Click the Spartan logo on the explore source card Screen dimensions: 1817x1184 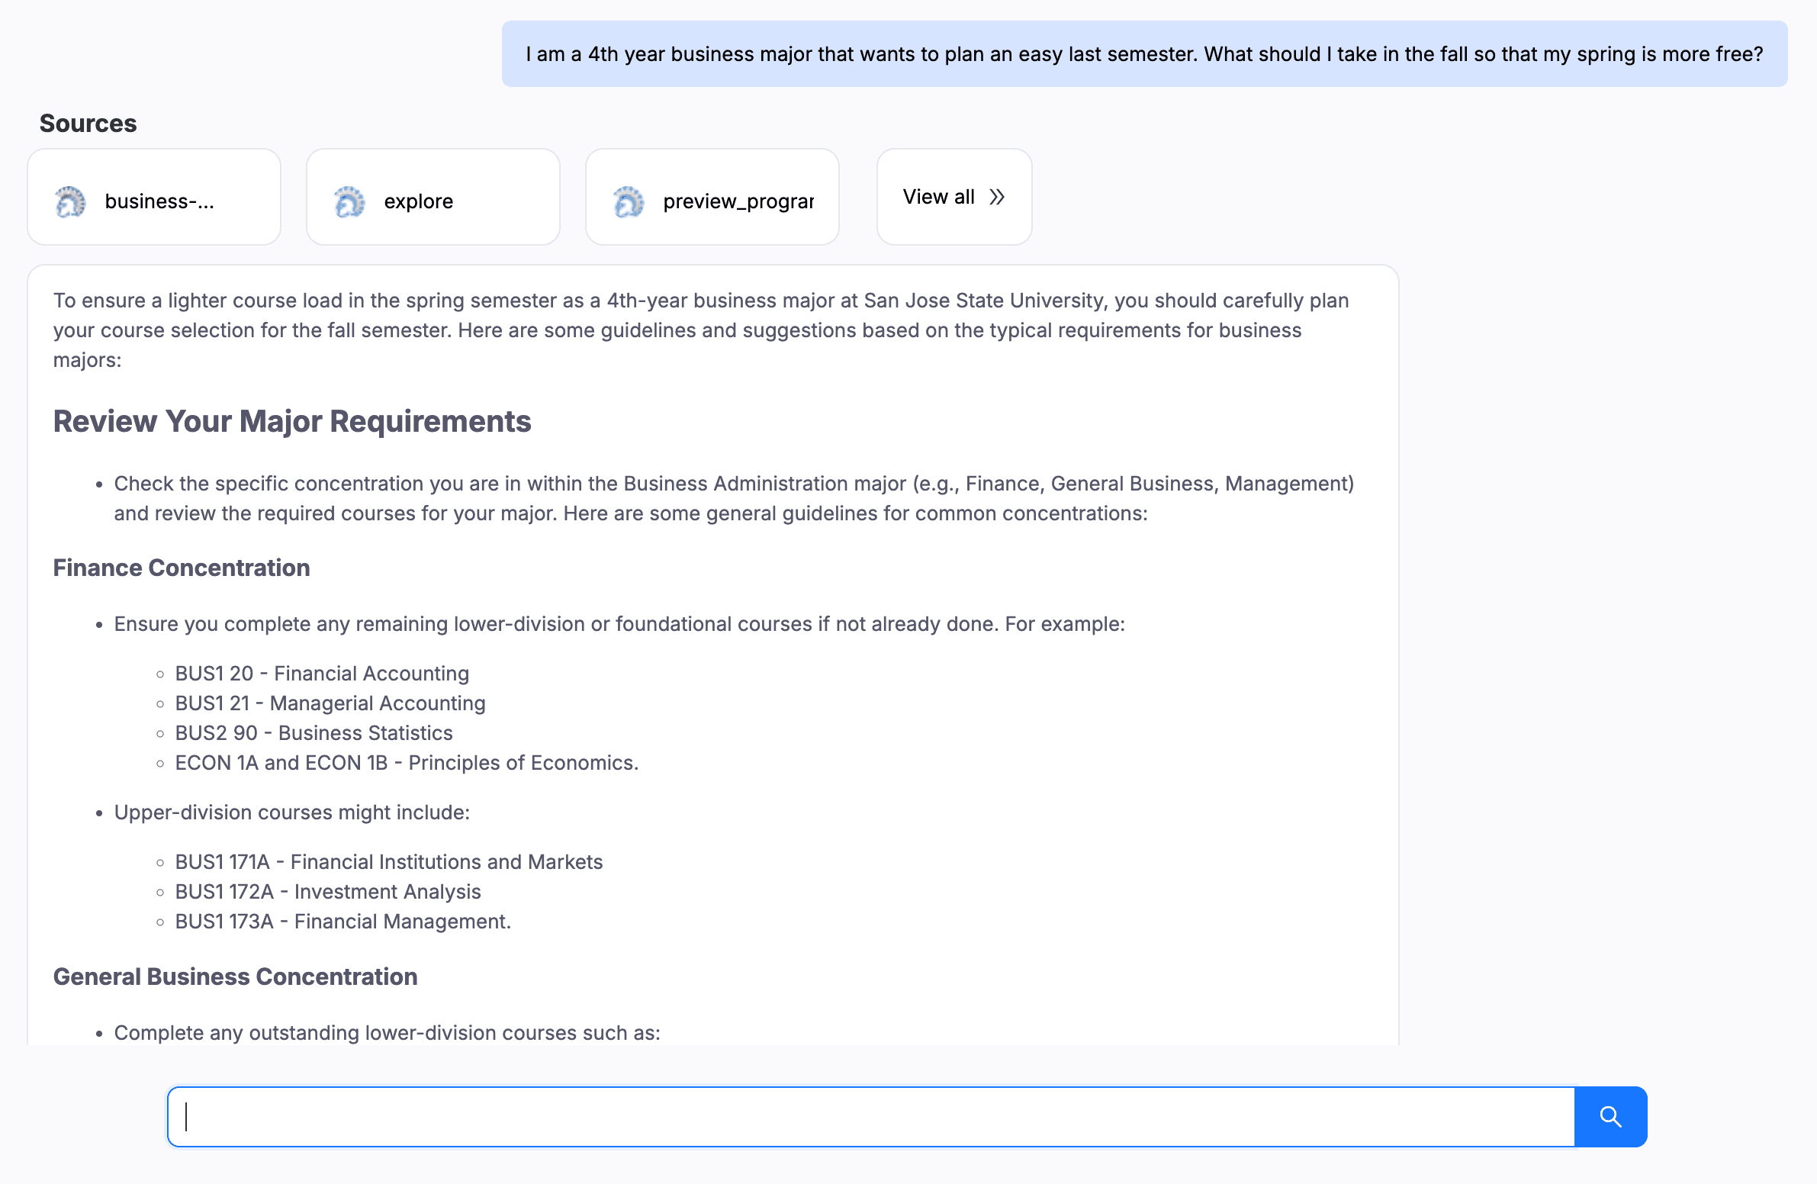click(350, 201)
